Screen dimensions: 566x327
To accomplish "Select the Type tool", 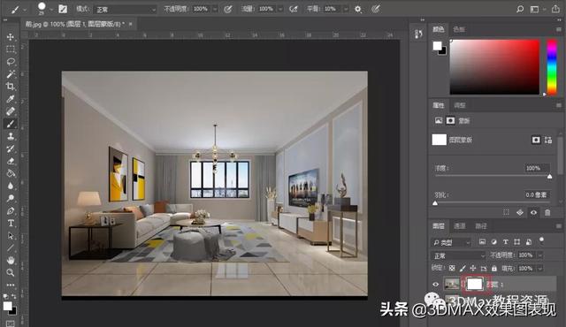I will [11, 224].
